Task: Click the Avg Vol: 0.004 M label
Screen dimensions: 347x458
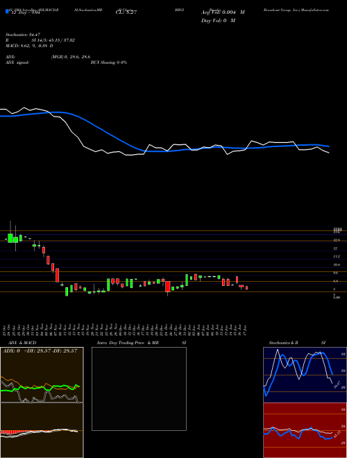Action: 223,12
